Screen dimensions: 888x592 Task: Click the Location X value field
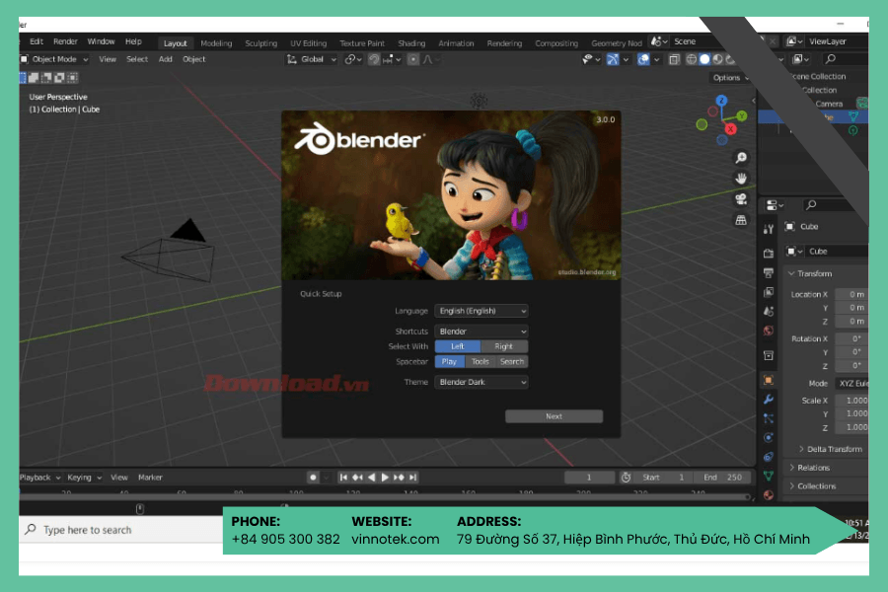pyautogui.click(x=851, y=295)
